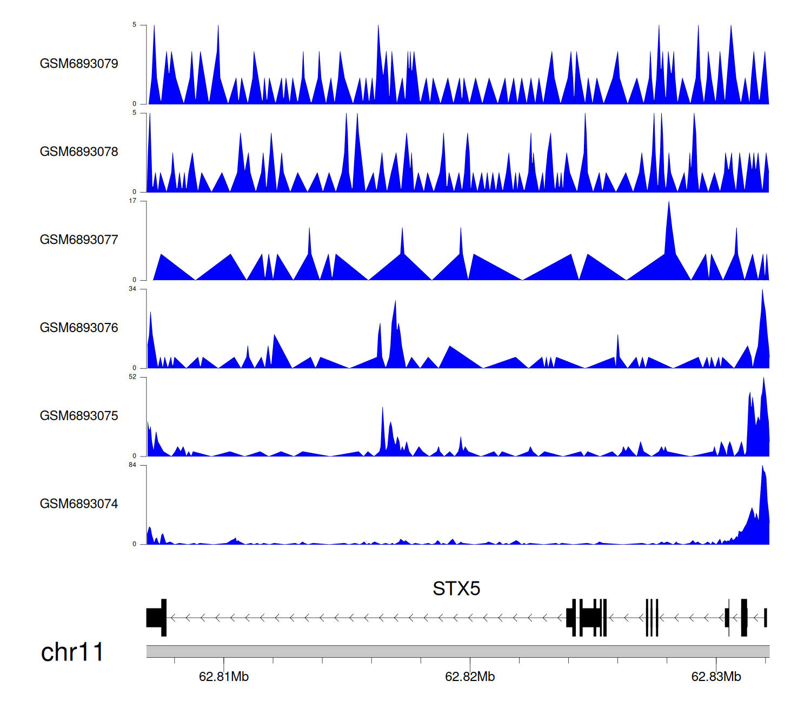This screenshot has height=714, width=811.
Task: Click the STX5 gene name
Action: [456, 589]
